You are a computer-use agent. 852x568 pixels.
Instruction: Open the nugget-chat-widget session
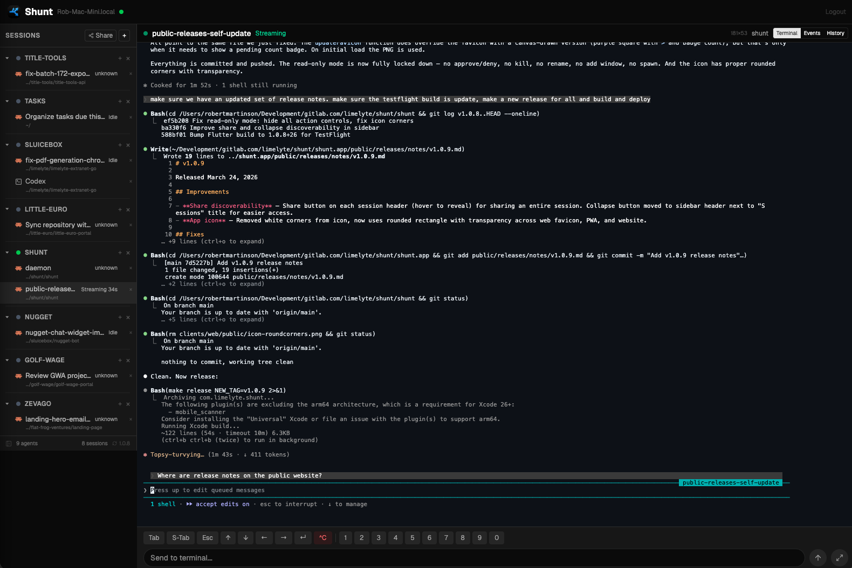[x=68, y=336]
